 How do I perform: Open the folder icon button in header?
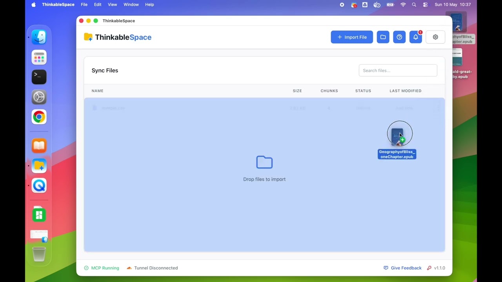click(383, 37)
